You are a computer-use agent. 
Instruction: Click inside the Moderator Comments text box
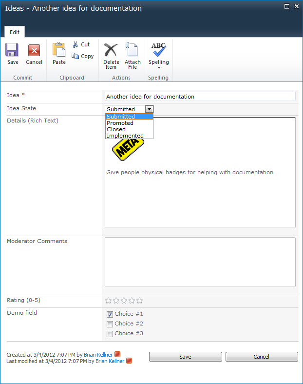(200, 262)
